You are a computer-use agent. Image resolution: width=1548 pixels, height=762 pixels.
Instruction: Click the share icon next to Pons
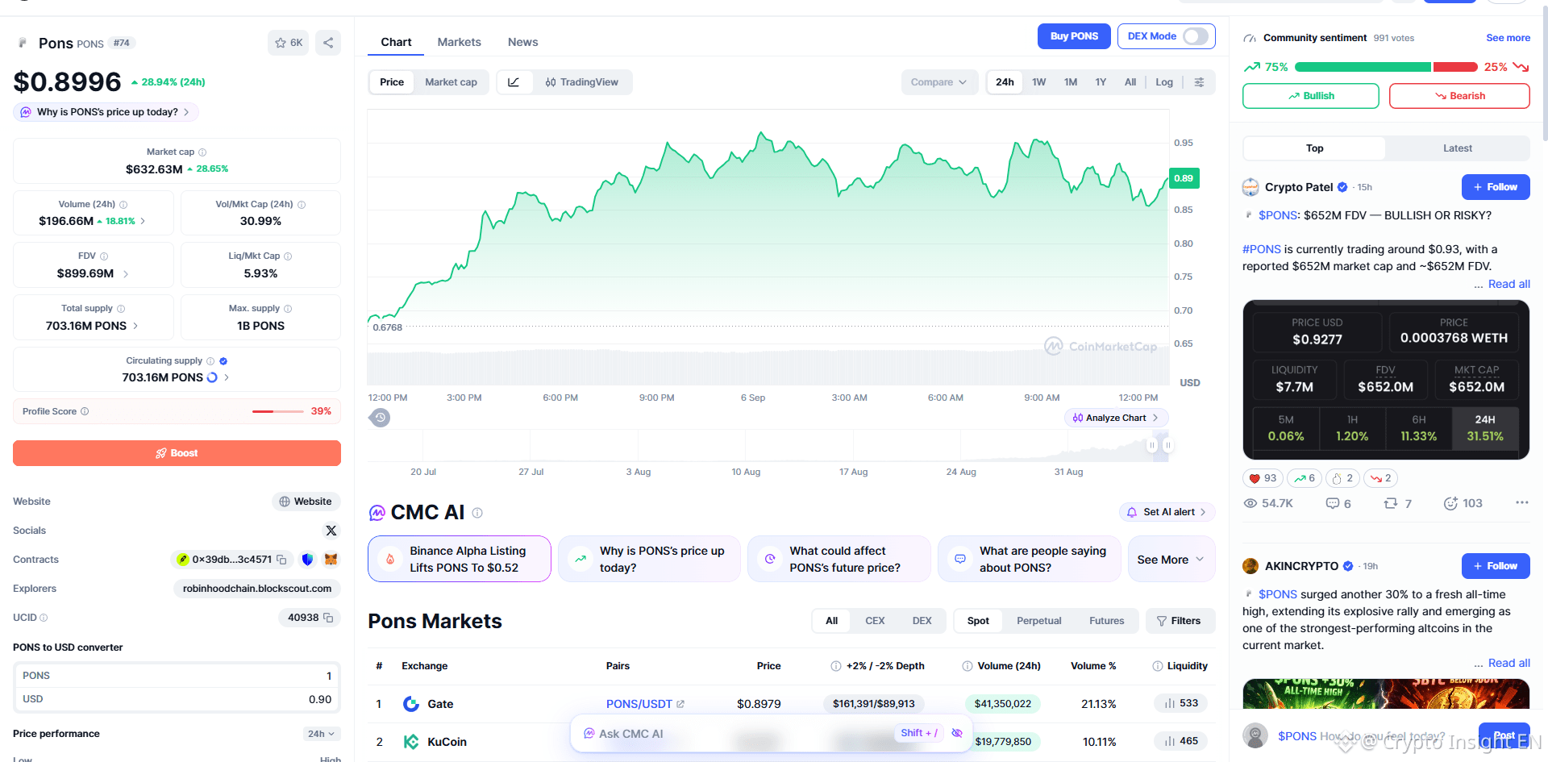point(328,43)
